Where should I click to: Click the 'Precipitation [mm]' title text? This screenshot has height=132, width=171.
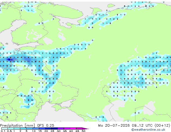point(17,126)
